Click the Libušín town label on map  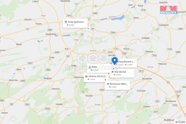(x=59, y=104)
